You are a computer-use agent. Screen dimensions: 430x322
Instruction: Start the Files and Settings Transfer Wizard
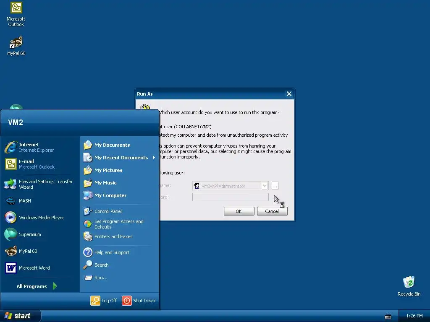click(39, 184)
